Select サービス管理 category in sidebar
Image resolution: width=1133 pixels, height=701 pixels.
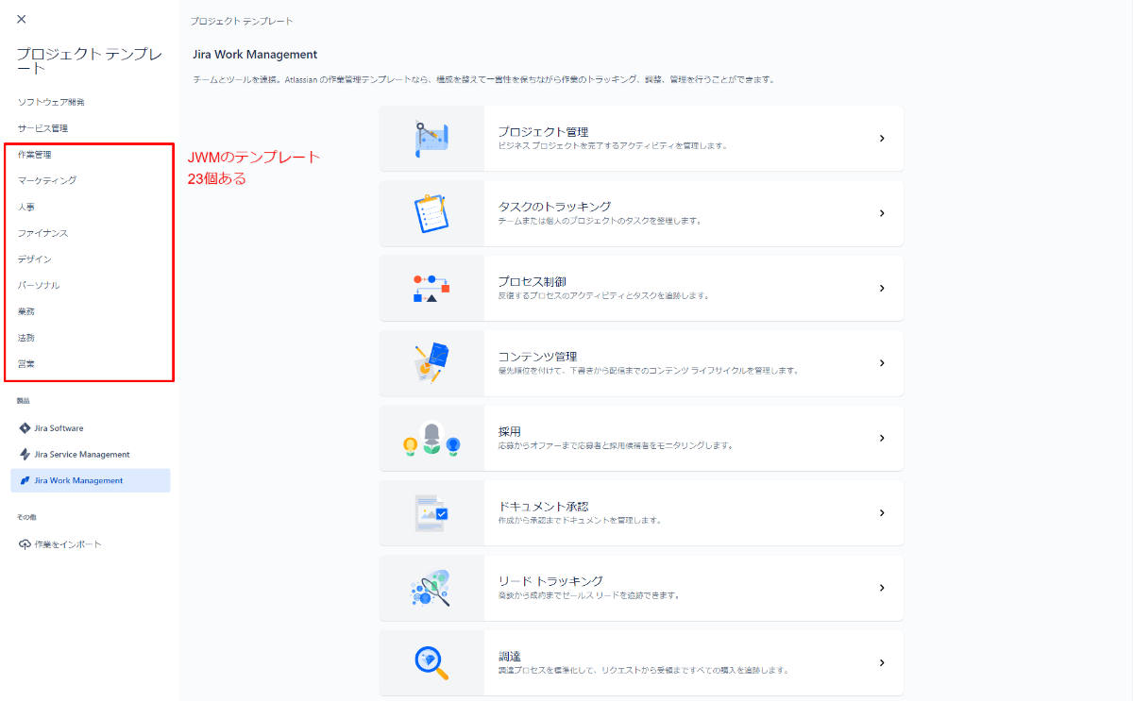coord(43,128)
